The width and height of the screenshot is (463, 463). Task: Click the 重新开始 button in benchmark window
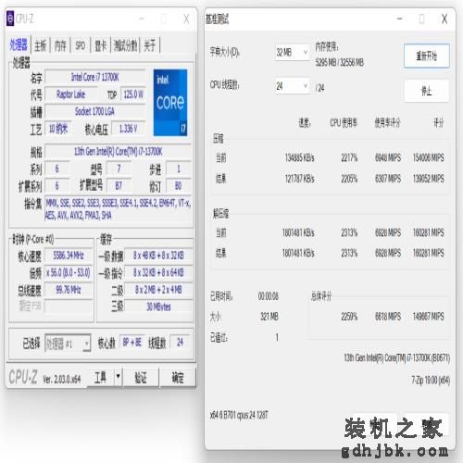[x=427, y=56]
